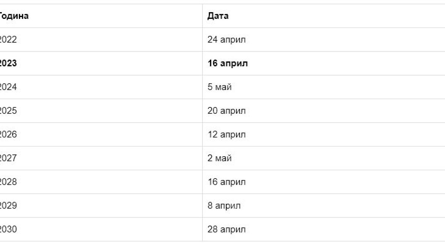
Task: Select the 2028 year cell
Action: pyautogui.click(x=8, y=182)
